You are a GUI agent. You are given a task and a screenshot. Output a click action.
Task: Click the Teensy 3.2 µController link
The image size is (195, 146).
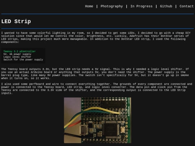[19, 52]
